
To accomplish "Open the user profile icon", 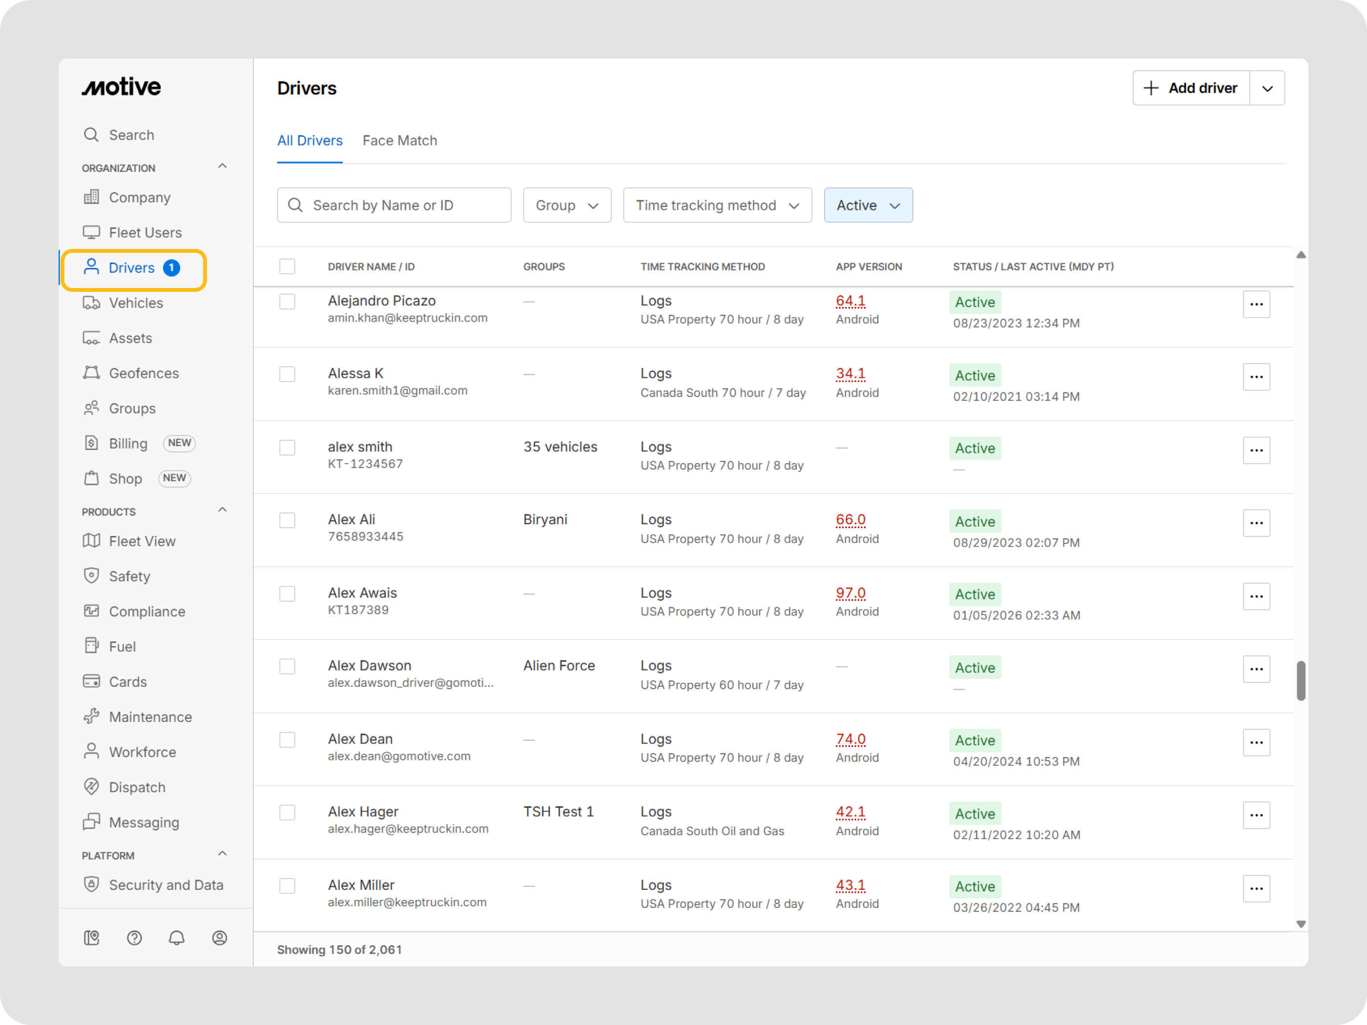I will point(219,937).
